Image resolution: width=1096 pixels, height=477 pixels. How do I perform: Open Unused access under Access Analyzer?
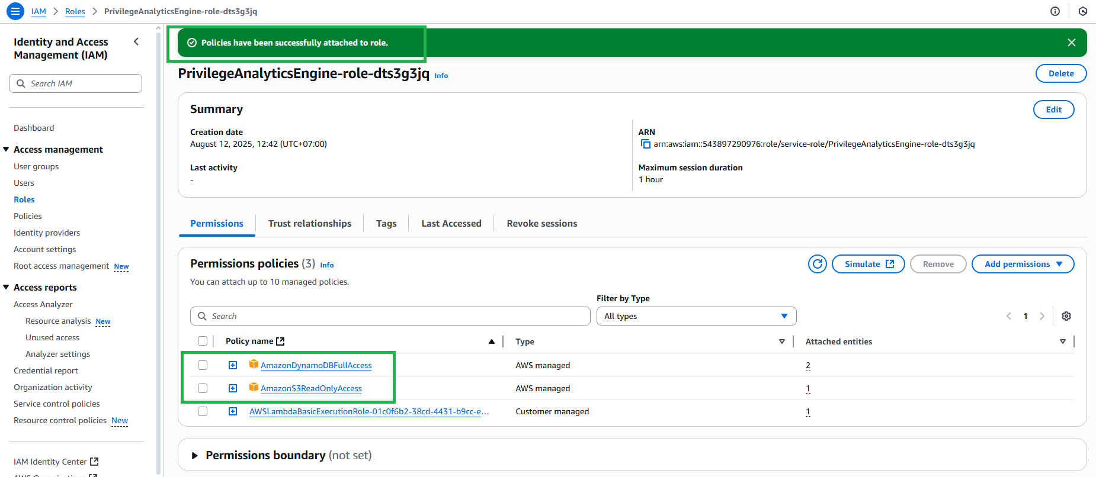pos(52,337)
